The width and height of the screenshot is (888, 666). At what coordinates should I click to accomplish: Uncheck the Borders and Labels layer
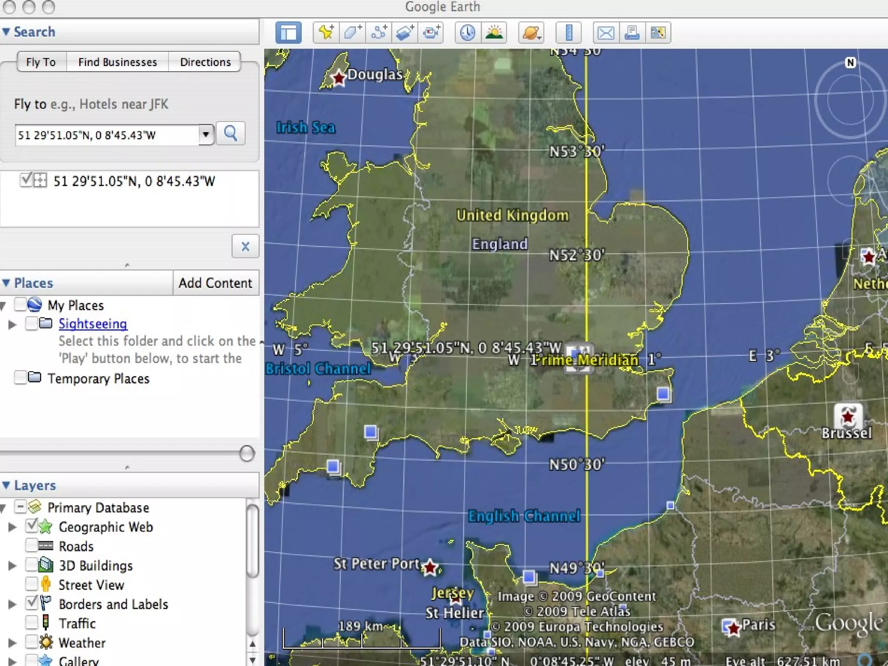click(32, 603)
